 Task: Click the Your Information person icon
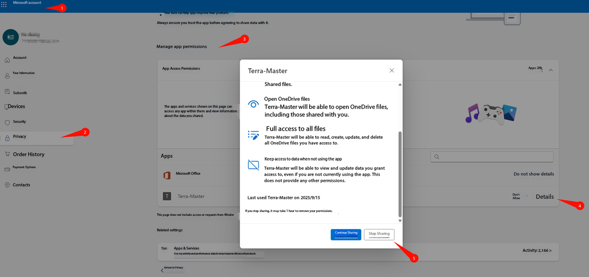pyautogui.click(x=7, y=75)
